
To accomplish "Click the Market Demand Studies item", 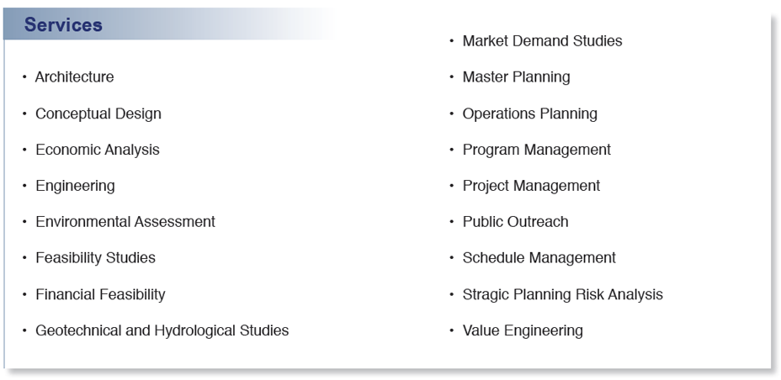I will click(x=542, y=41).
